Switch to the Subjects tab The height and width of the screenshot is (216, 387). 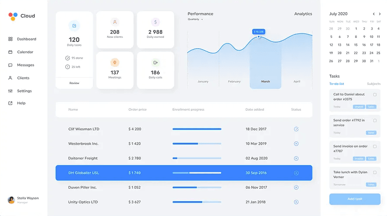(373, 84)
